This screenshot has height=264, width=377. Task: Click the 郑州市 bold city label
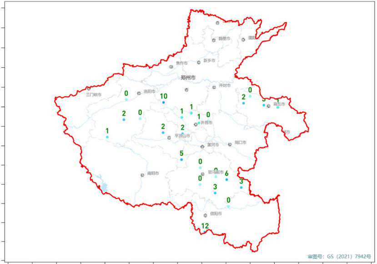click(188, 78)
